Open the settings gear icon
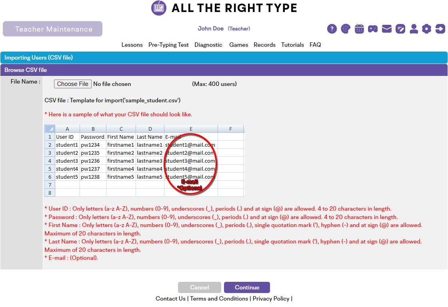 coord(426,29)
